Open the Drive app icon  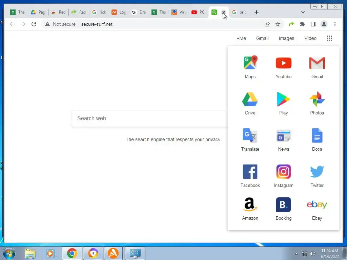250,99
